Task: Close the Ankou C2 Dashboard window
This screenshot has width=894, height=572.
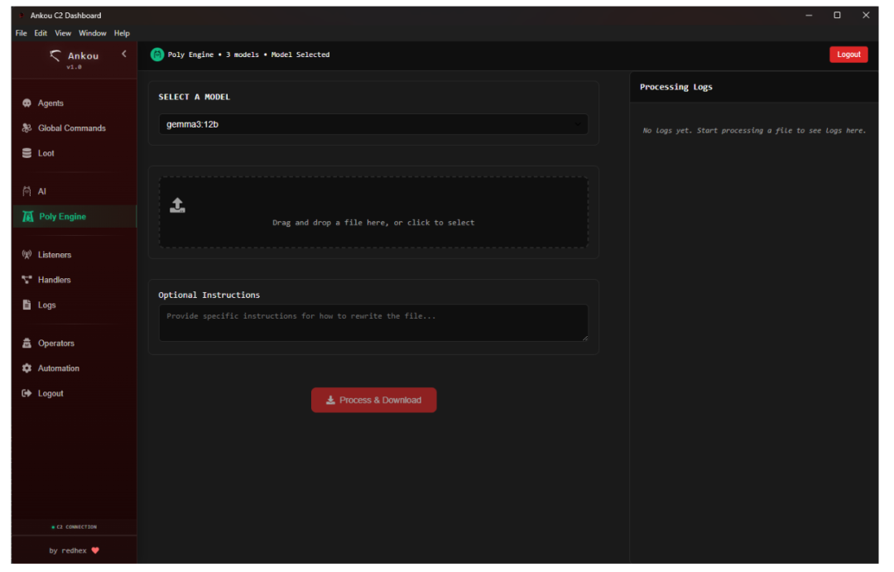Action: 866,16
